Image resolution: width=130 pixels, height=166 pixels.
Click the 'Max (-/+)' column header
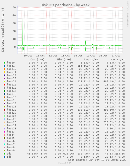pyautogui.click(x=118, y=60)
